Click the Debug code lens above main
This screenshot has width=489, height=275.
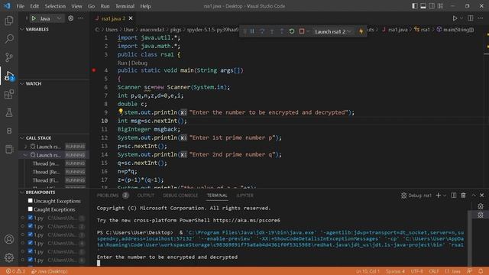(x=139, y=63)
